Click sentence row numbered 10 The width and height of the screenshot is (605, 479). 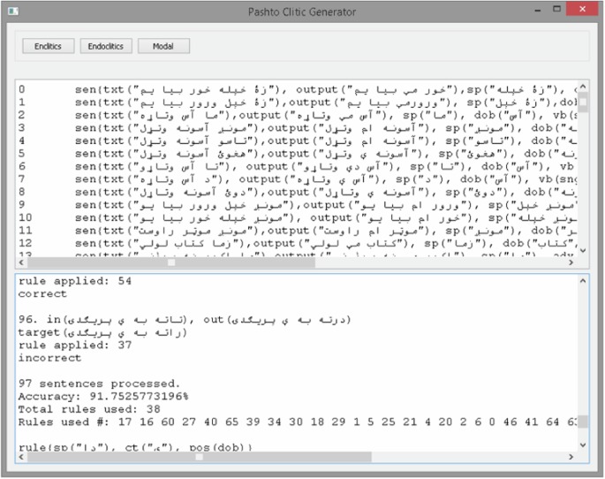[x=297, y=217]
